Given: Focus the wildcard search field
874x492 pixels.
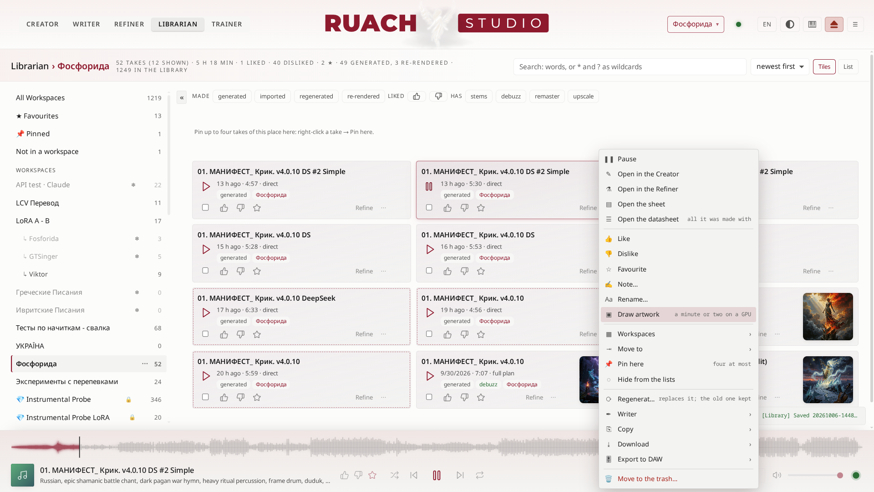Looking at the screenshot, I should (630, 67).
